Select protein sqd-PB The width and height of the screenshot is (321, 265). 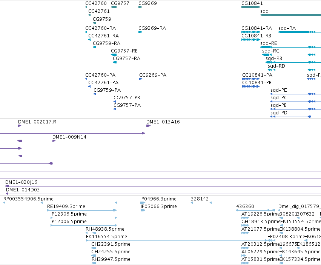pyautogui.click(x=278, y=105)
